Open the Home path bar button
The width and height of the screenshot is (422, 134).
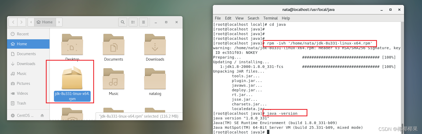click(45, 22)
